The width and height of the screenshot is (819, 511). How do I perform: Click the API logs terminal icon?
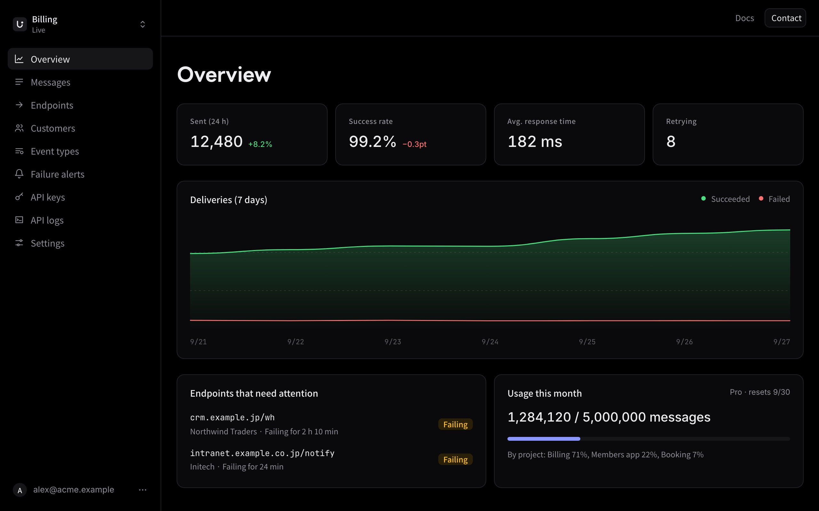click(x=19, y=220)
